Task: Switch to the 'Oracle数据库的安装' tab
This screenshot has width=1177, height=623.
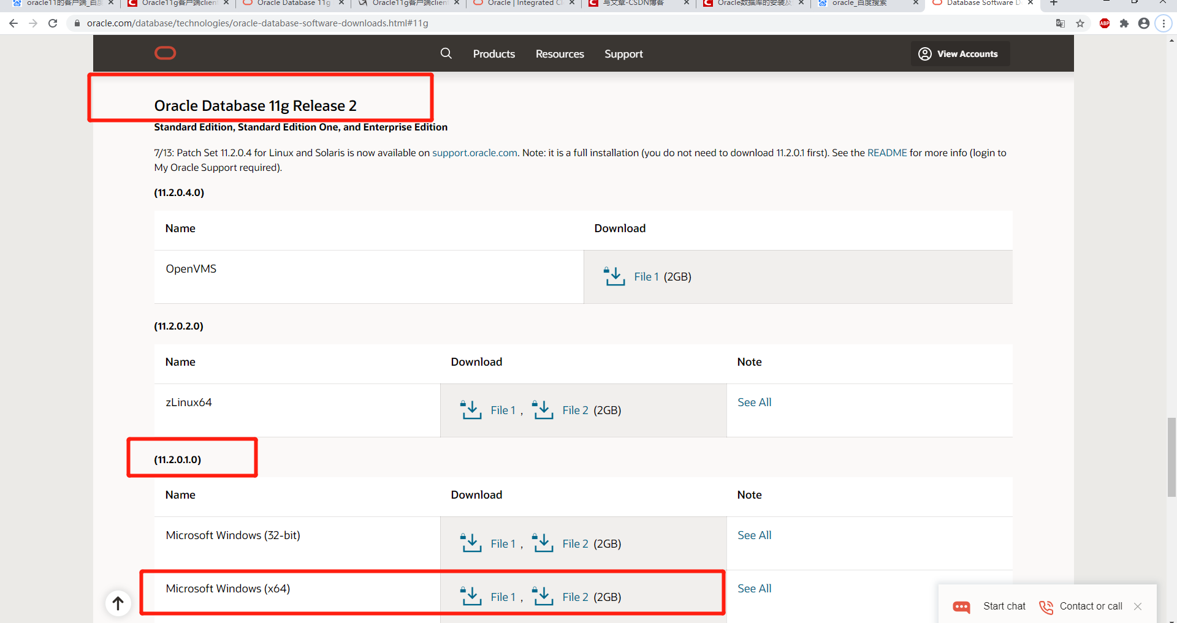Action: pyautogui.click(x=754, y=3)
